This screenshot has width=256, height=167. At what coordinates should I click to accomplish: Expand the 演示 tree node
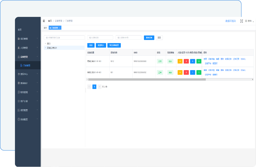(45, 43)
